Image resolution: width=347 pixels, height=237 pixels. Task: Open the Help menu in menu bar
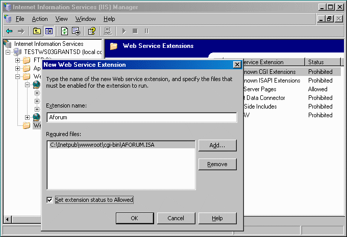(x=109, y=19)
